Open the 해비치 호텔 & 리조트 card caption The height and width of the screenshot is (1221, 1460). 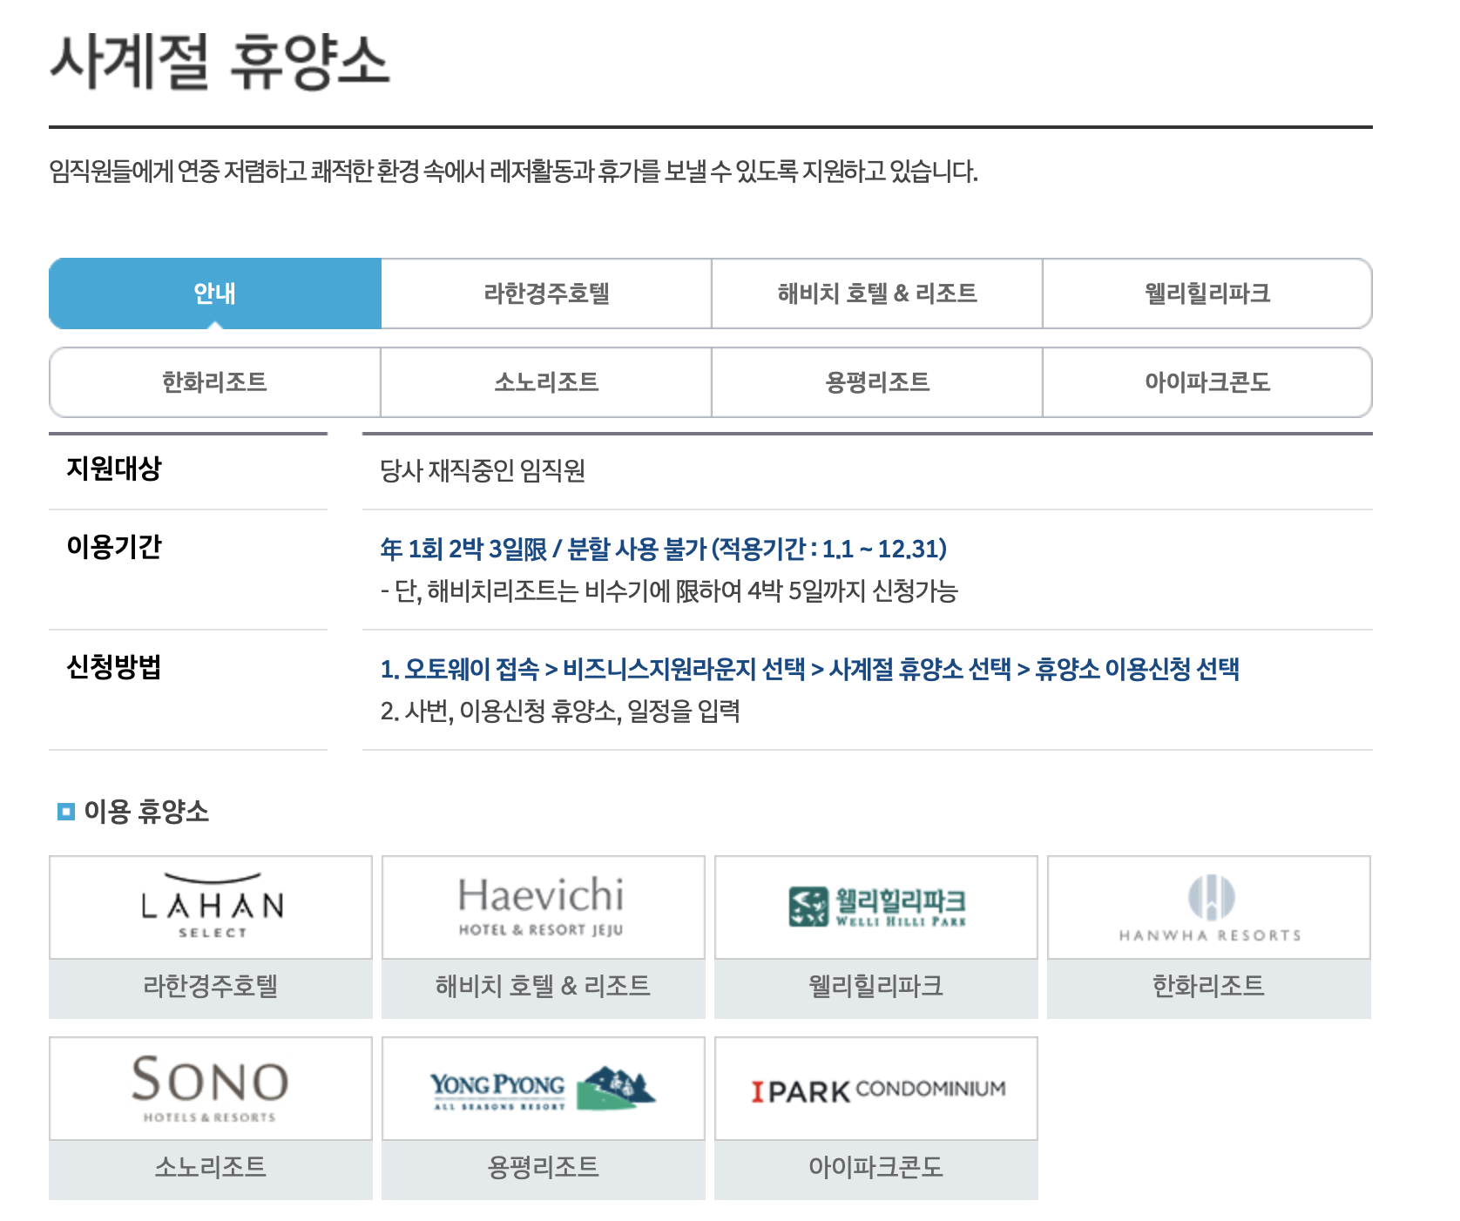544,987
